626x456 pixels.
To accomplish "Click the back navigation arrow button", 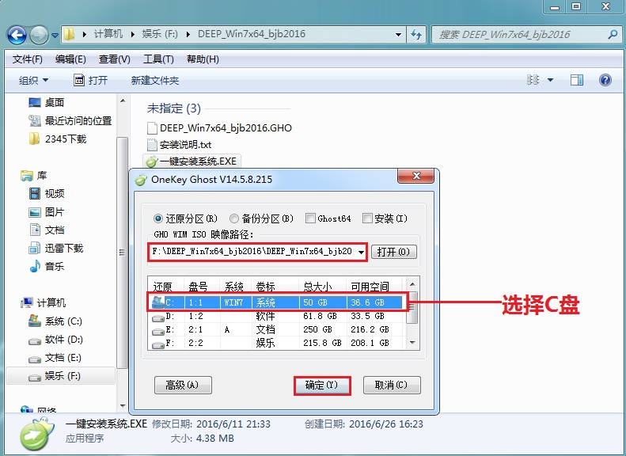I will [x=17, y=35].
